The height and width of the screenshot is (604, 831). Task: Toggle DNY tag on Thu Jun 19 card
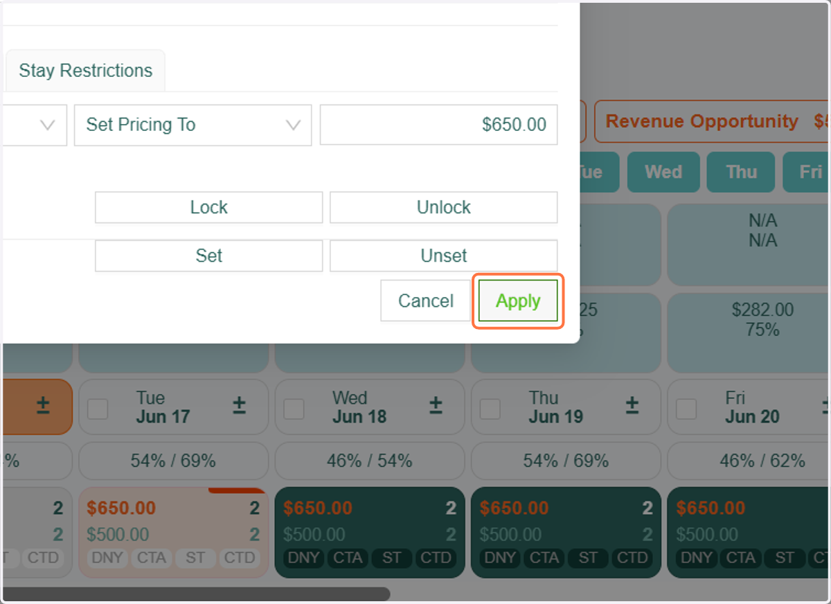(x=499, y=558)
